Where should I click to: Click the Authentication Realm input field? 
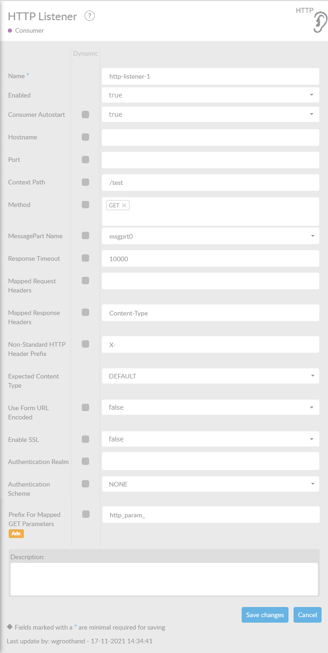pyautogui.click(x=210, y=461)
